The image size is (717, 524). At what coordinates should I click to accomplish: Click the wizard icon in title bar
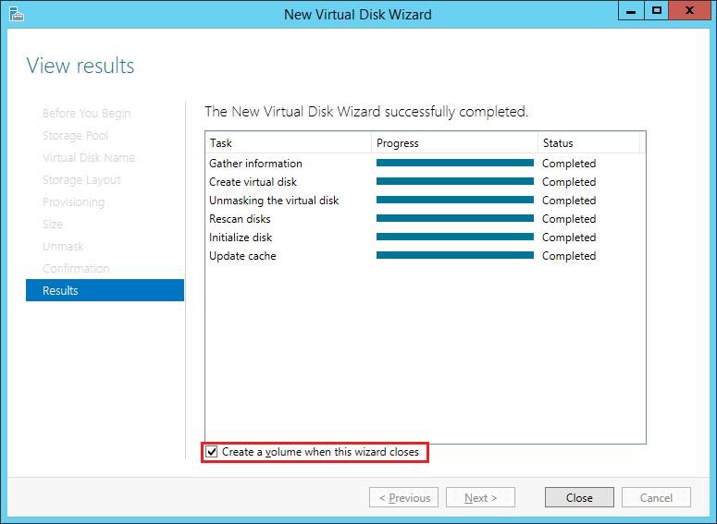click(x=16, y=14)
